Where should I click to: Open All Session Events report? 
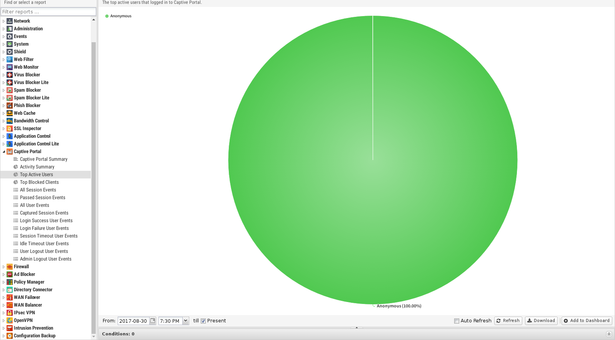[38, 190]
